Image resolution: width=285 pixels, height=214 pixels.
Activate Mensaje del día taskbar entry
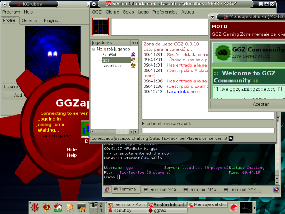click(x=208, y=205)
